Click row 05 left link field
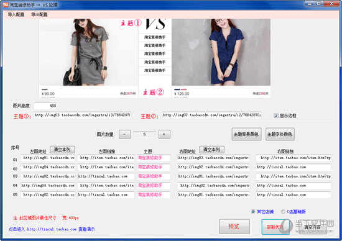The height and width of the screenshot is (241, 342). tap(106, 195)
